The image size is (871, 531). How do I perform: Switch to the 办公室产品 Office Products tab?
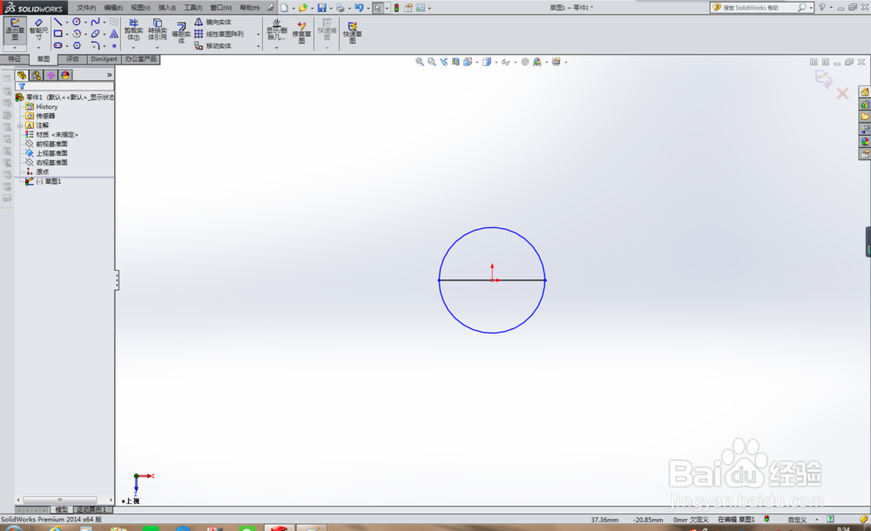140,59
